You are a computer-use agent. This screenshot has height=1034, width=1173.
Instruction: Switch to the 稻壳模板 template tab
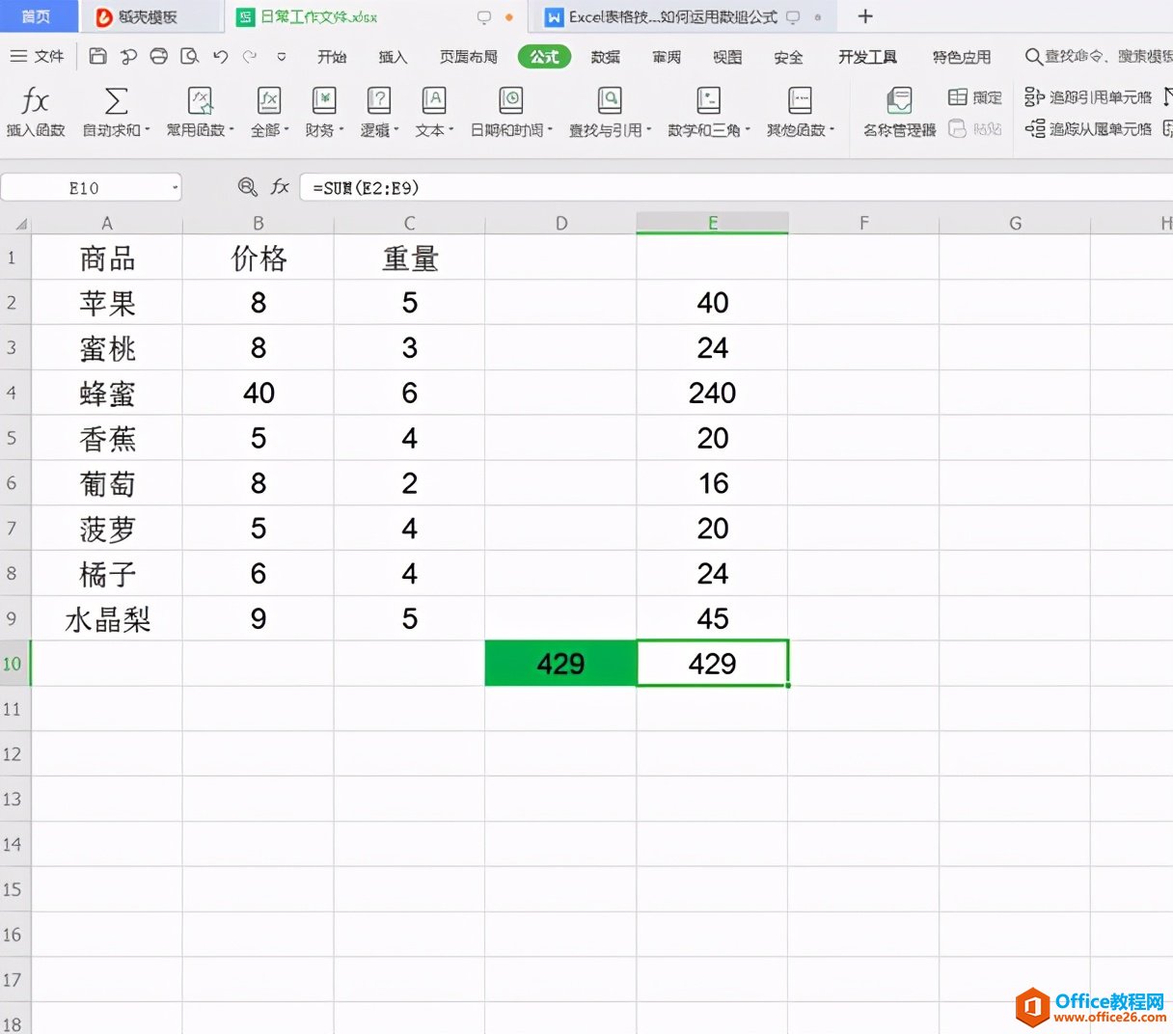[150, 16]
